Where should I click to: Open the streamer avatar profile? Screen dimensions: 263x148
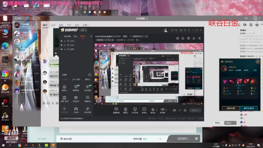[166, 30]
